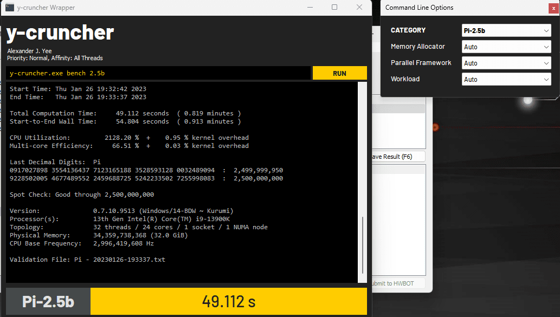
Task: Open the CATEGORY dropdown showing Pi-2.5b
Action: tap(506, 31)
